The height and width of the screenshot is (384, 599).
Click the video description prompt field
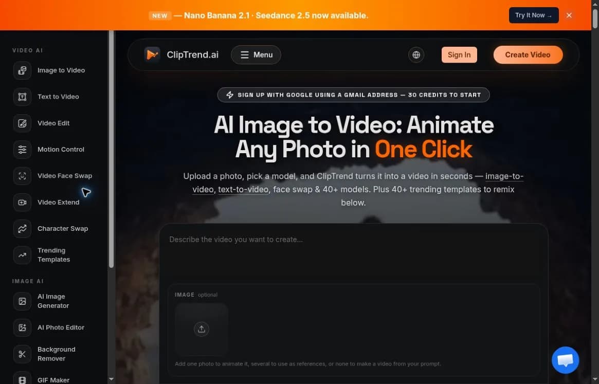pyautogui.click(x=353, y=254)
